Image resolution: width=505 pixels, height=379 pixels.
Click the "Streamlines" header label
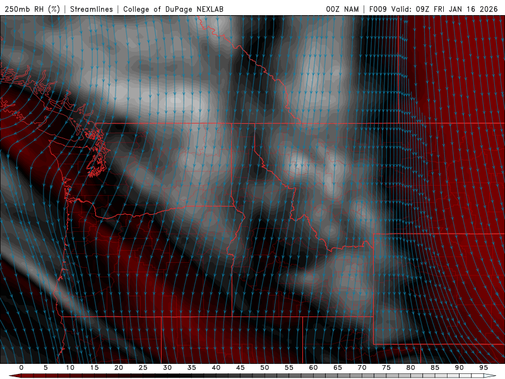click(92, 9)
